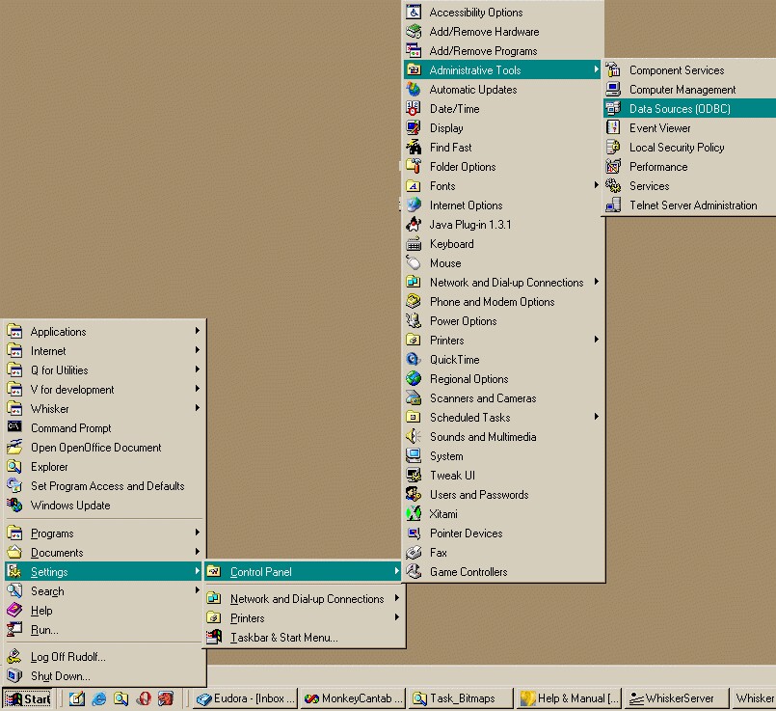Click the Add/Remove Hardware icon

[x=414, y=31]
